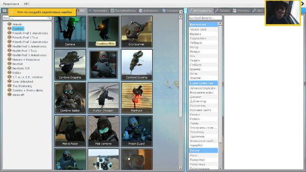Switch to the Сохранения tab
The width and height of the screenshot is (306, 172).
170,11
